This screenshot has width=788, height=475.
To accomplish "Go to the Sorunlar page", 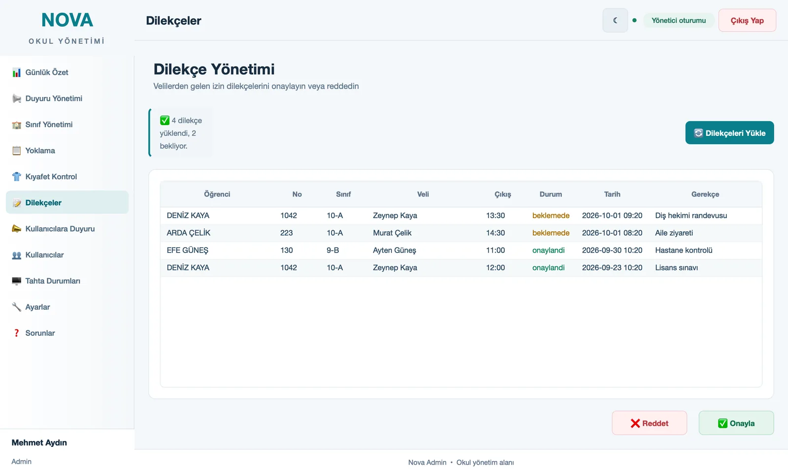I will point(67,333).
